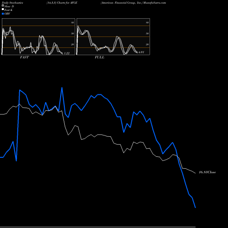Click the 4.01 value in FULL chart
The image size is (228, 228).
(x=141, y=52)
